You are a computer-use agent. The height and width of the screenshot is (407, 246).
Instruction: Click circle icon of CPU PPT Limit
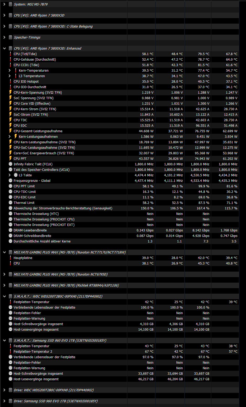[x=10, y=186]
